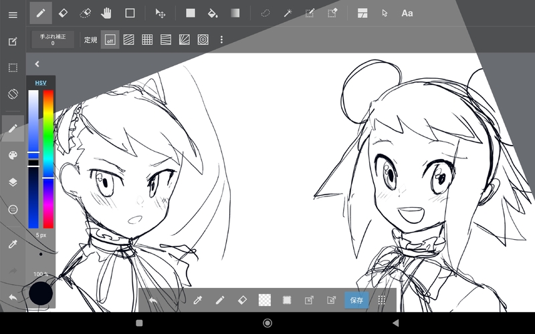Select the Select Pen tool
Screen dimensions: 535x334
point(310,13)
